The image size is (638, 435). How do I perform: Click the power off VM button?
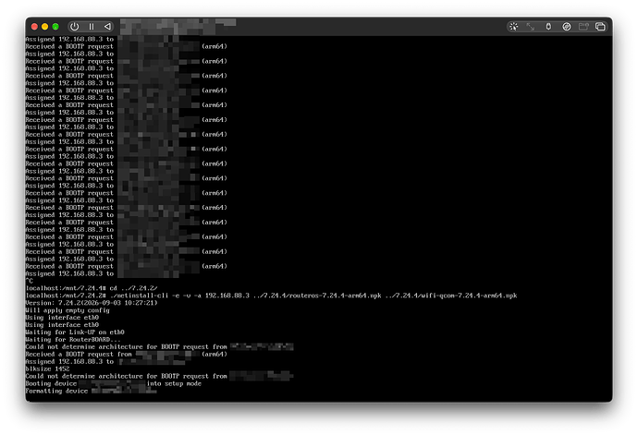75,27
